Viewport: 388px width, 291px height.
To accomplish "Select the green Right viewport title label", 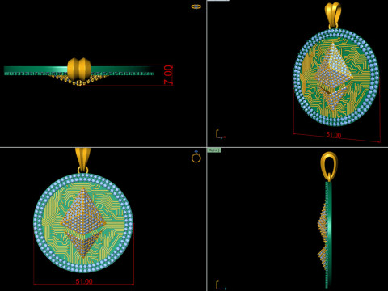I will point(213,150).
